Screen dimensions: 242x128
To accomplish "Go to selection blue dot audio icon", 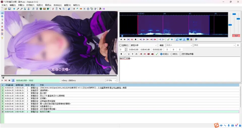I will (172, 39).
